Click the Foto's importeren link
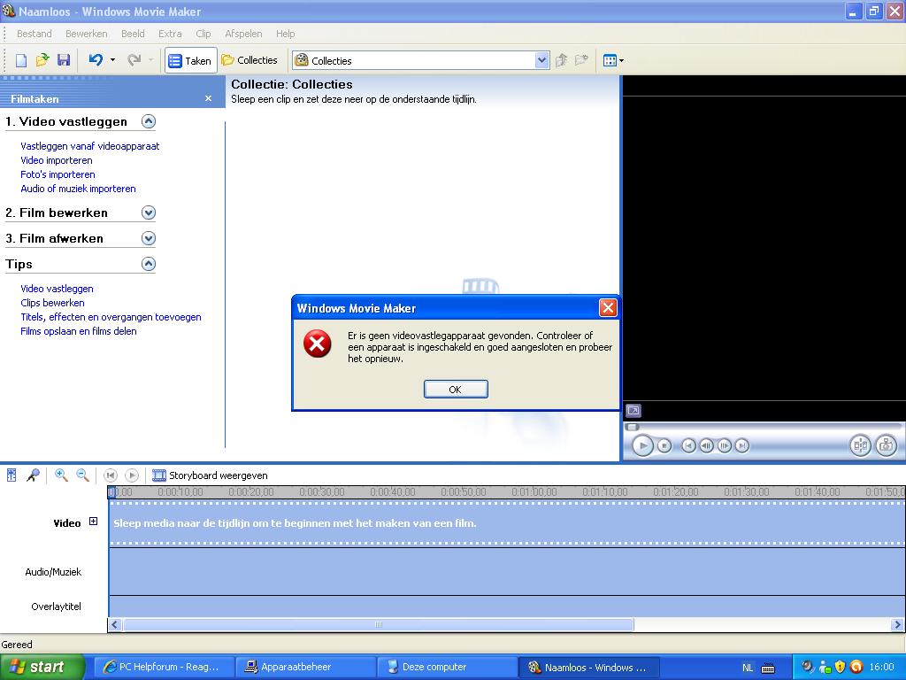906x680 pixels. tap(58, 174)
